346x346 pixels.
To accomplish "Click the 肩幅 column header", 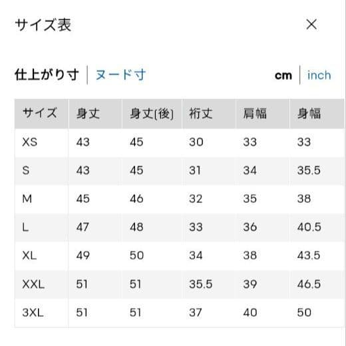I will click(255, 113).
